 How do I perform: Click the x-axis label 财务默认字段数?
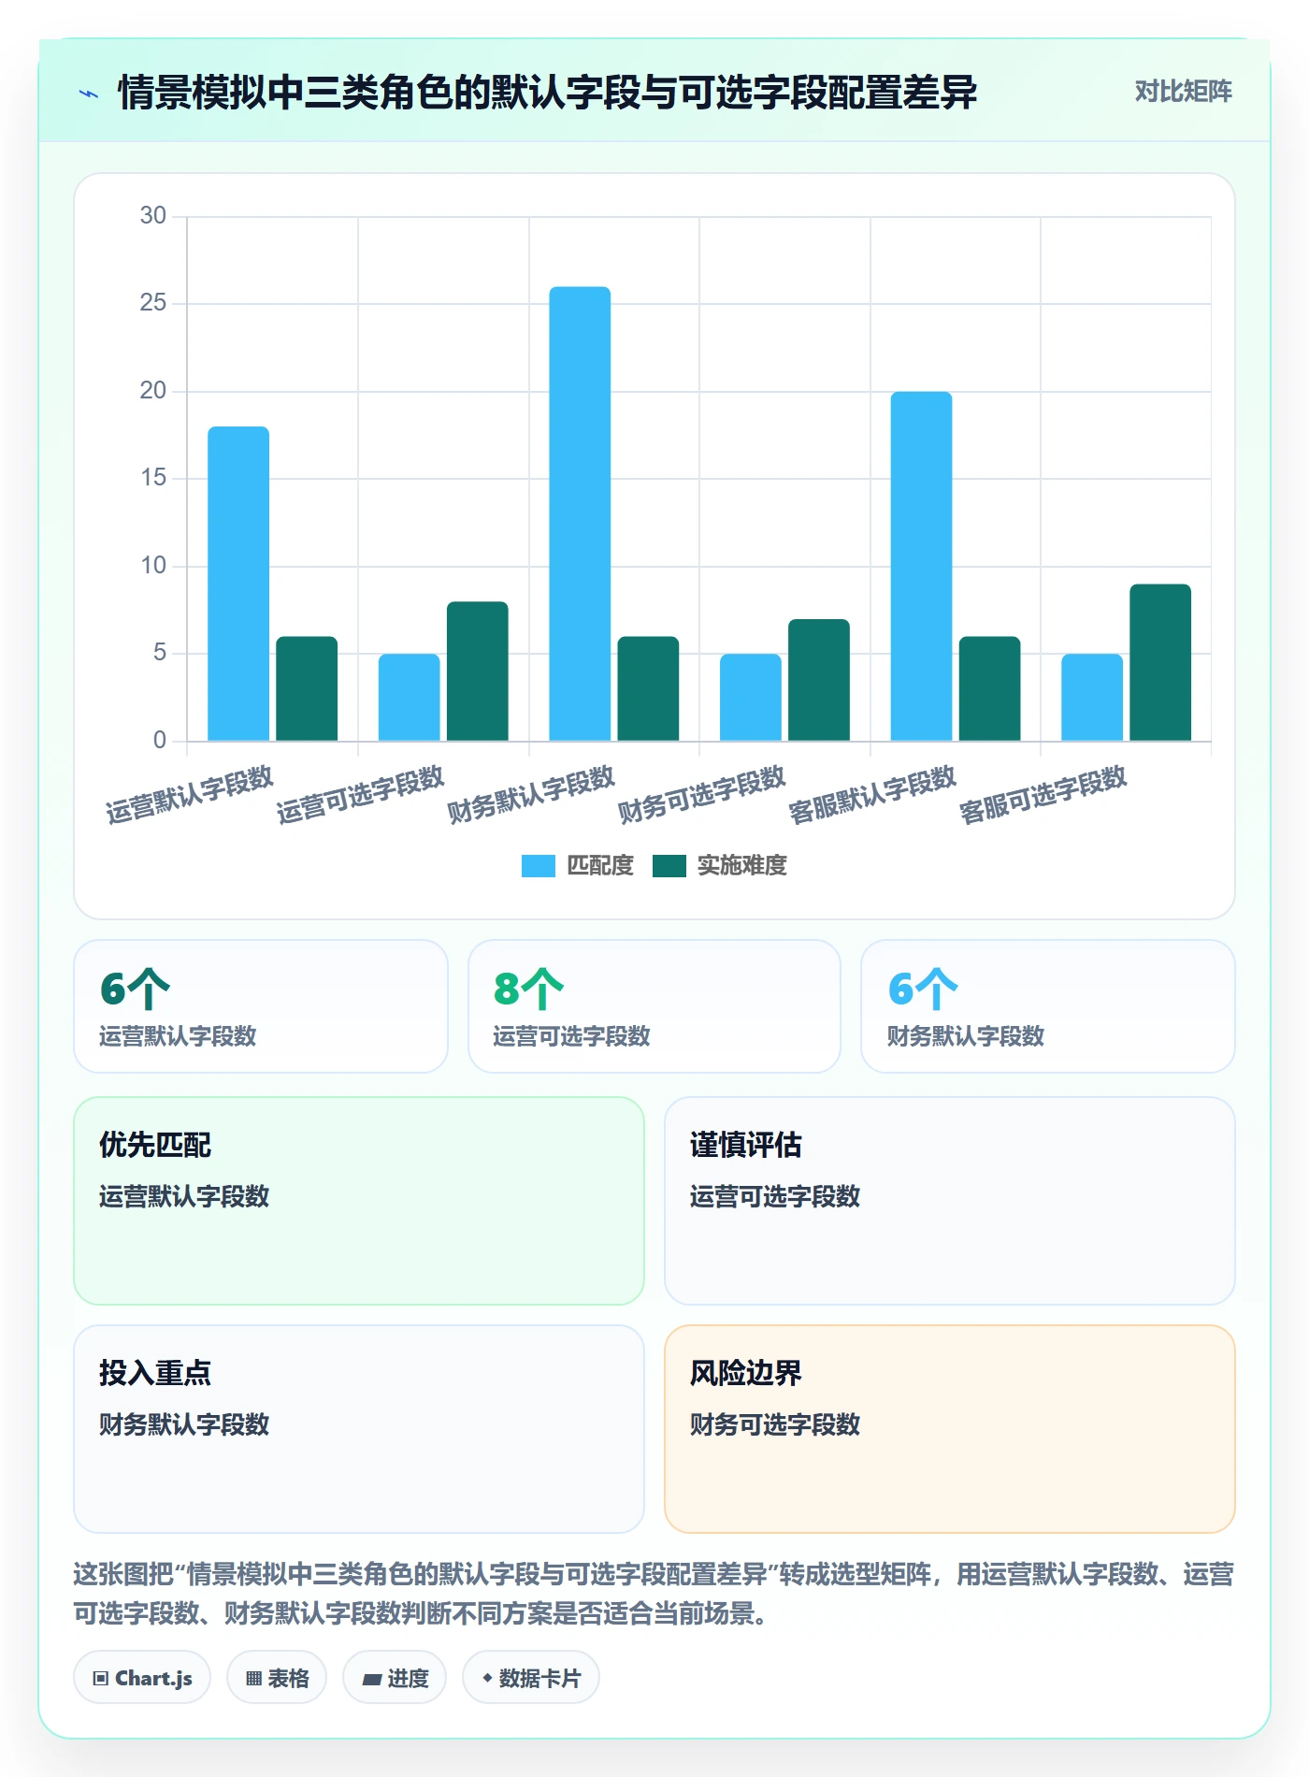click(x=531, y=795)
